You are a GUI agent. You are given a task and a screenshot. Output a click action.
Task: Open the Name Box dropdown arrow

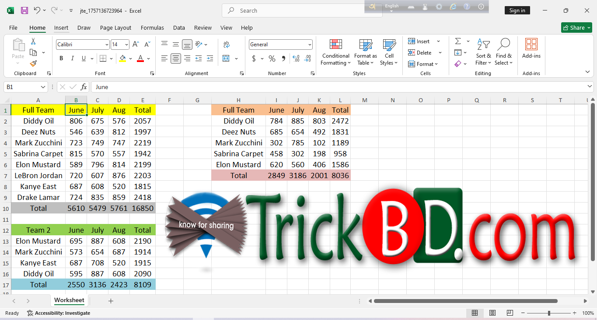[x=43, y=87]
